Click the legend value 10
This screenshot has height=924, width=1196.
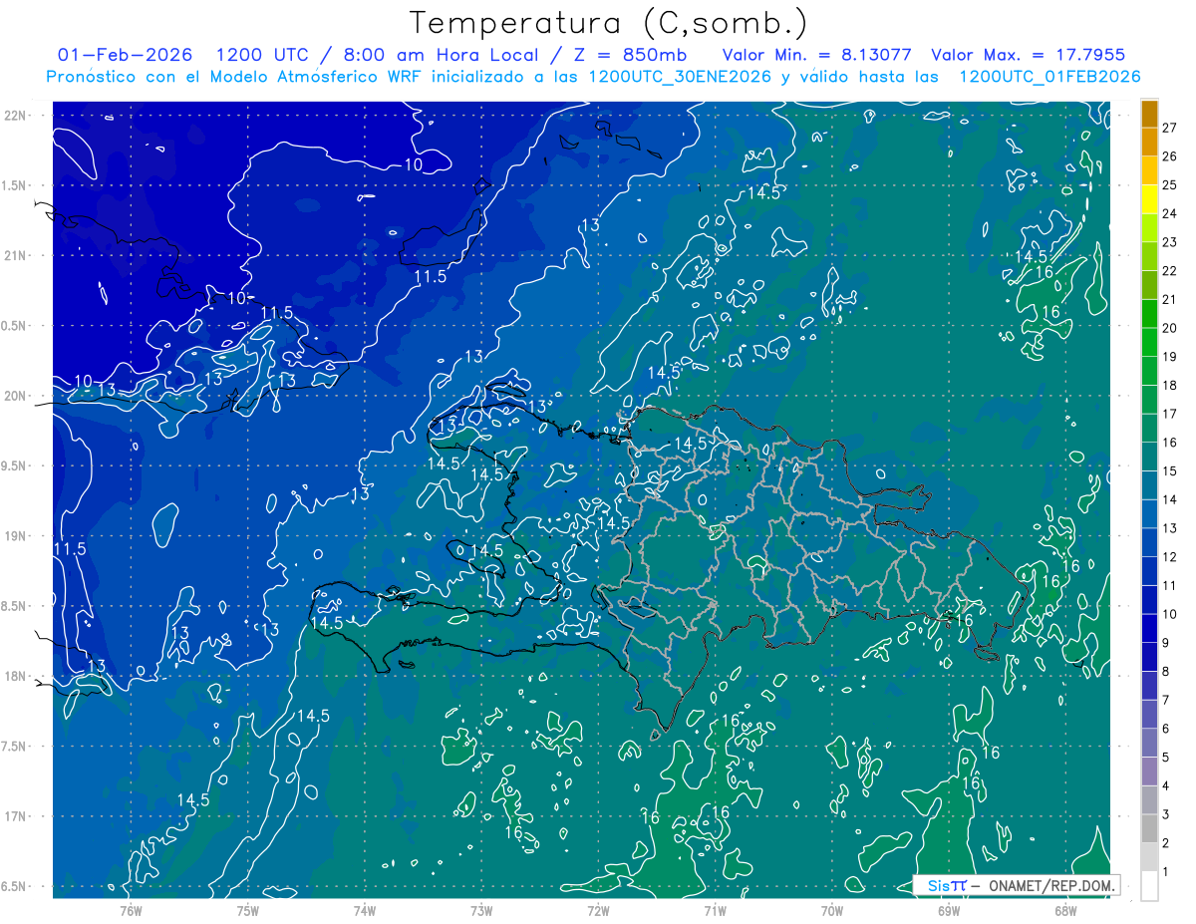1170,614
